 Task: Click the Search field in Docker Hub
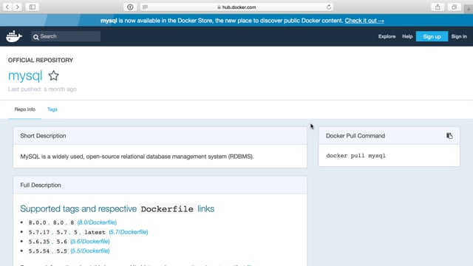click(x=66, y=36)
